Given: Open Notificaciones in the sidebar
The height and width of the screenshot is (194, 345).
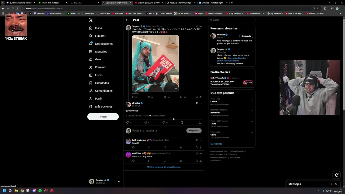Looking at the screenshot, I should click(101, 44).
